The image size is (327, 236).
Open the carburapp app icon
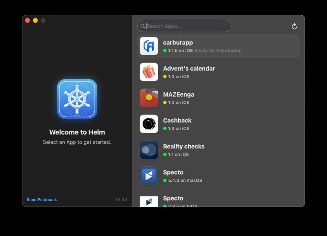pos(149,46)
